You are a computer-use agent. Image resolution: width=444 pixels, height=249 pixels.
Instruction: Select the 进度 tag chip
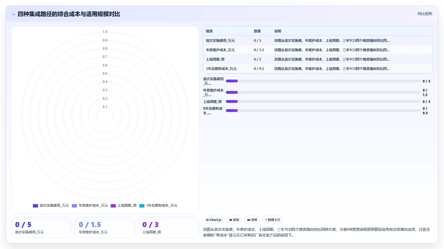252,220
